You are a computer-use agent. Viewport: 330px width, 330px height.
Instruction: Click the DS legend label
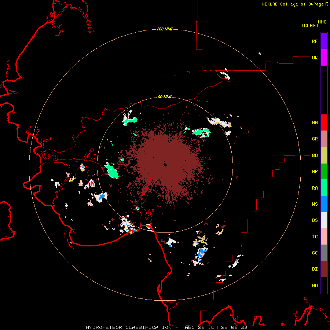tap(315, 220)
